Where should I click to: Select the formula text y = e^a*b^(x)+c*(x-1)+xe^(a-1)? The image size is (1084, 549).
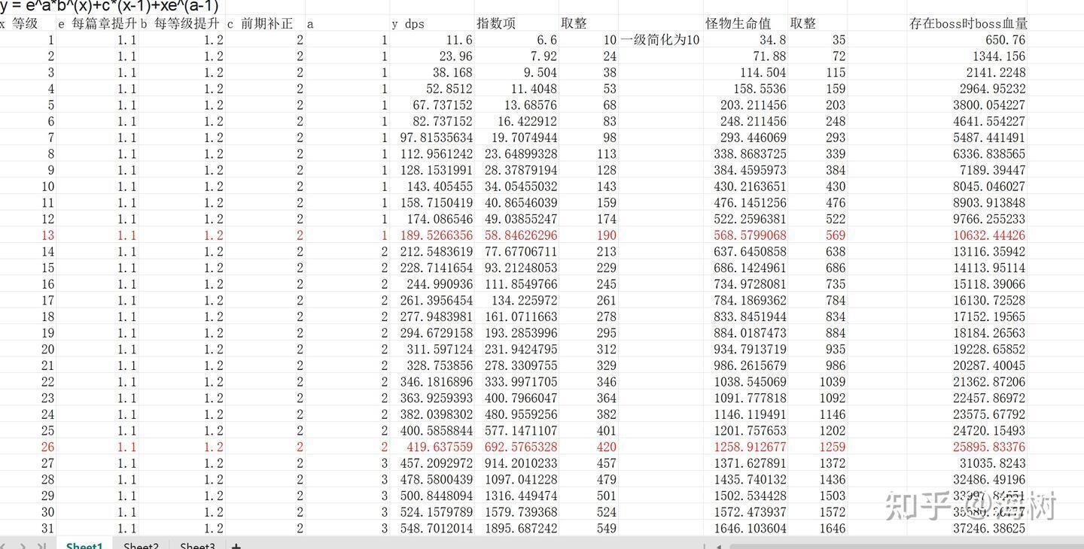click(109, 7)
